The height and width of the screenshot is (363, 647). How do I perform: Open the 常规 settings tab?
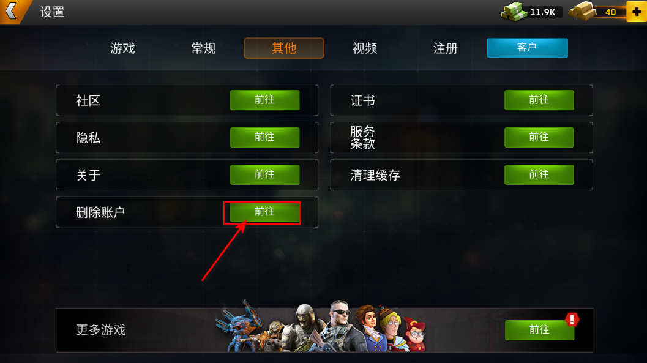point(203,48)
